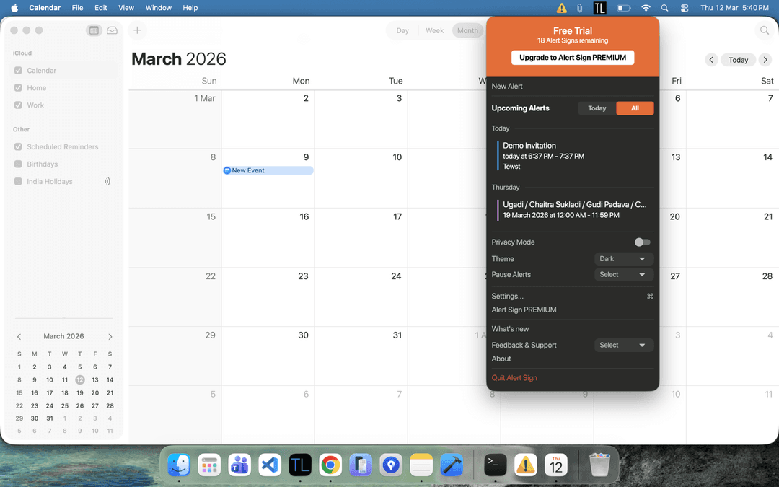Click Quit Alert Sign

tap(514, 378)
